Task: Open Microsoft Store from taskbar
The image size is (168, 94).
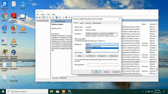Action: point(57,91)
